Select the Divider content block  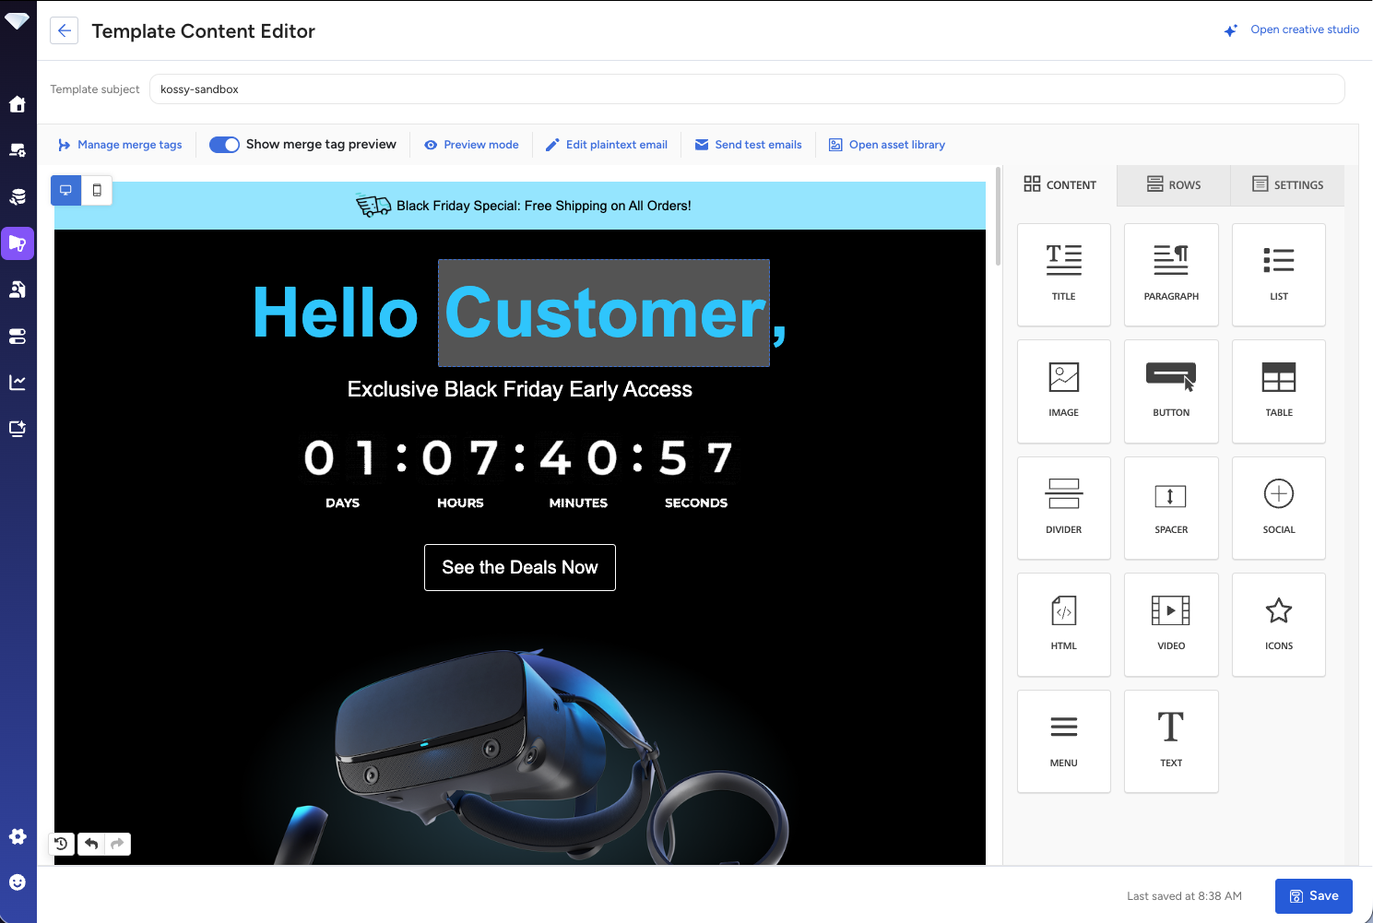[x=1064, y=508]
